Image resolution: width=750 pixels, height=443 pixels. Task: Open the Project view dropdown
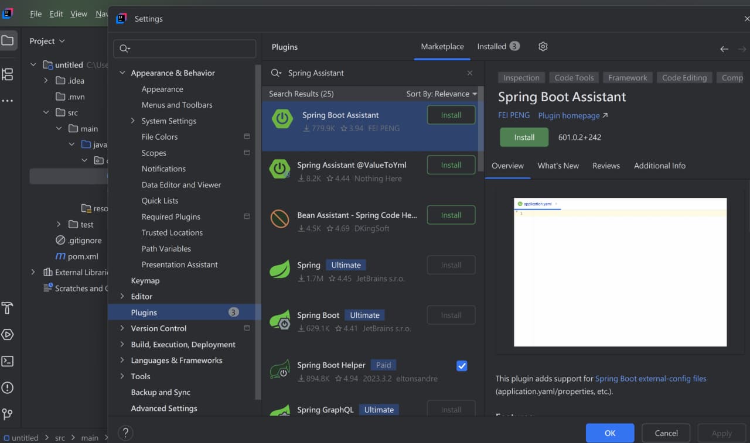coord(47,41)
